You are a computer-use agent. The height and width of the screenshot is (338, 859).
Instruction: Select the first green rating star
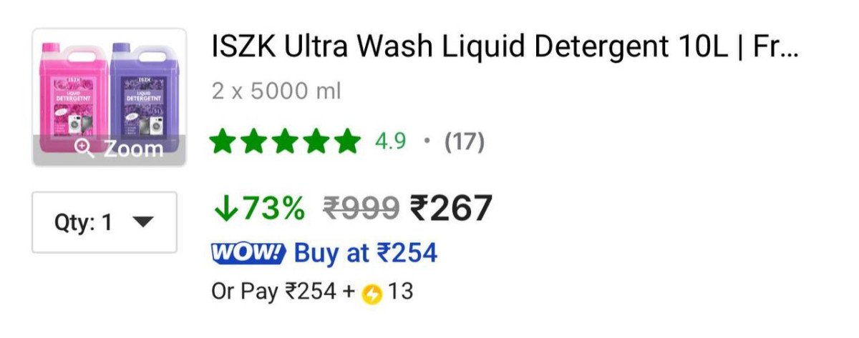click(x=223, y=141)
